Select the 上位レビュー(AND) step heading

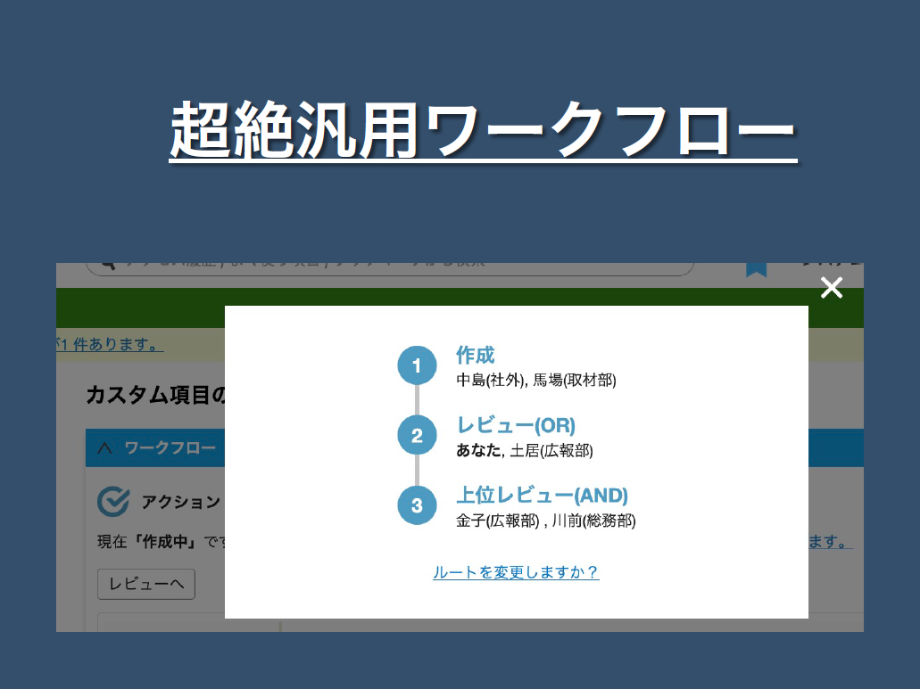[542, 496]
